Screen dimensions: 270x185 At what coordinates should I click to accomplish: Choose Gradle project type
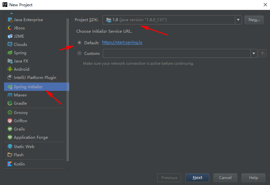point(35,103)
